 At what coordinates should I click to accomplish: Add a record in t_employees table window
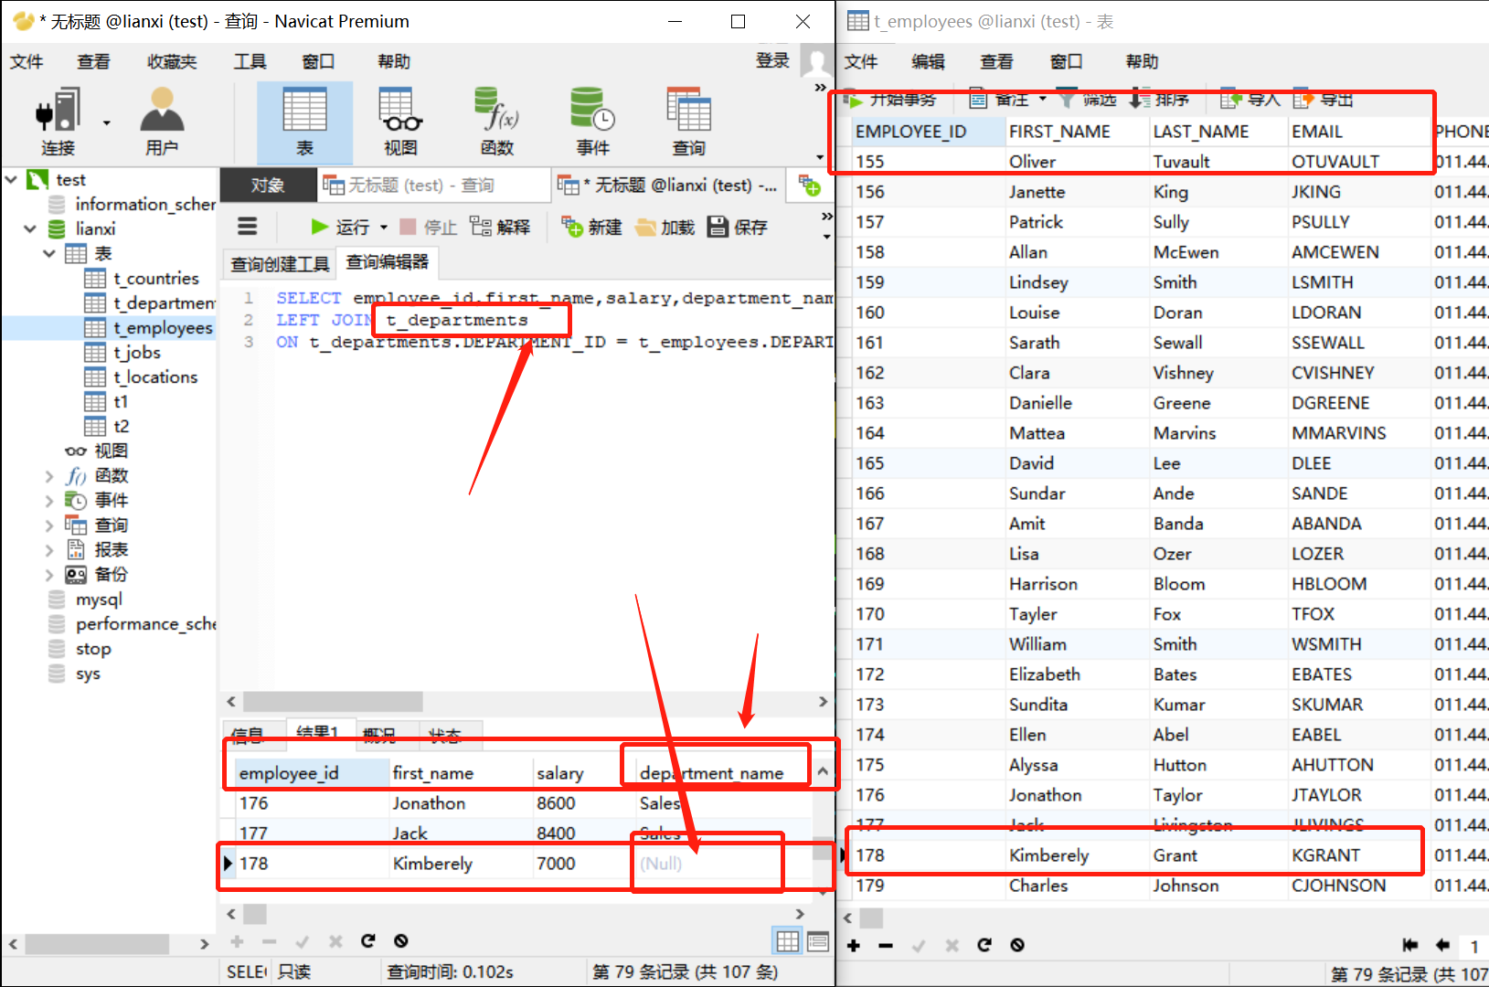coord(853,945)
